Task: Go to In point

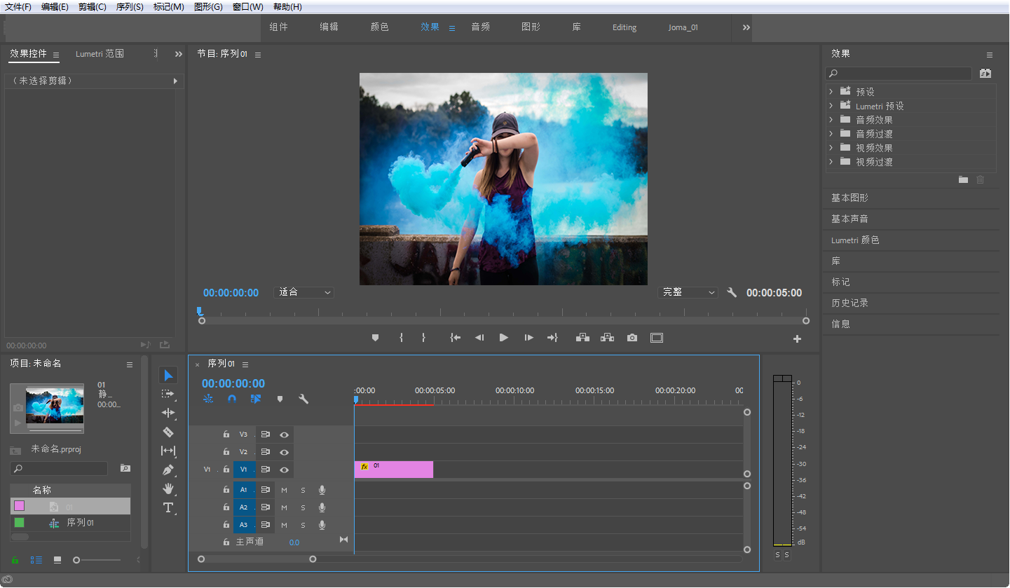Action: pyautogui.click(x=456, y=338)
